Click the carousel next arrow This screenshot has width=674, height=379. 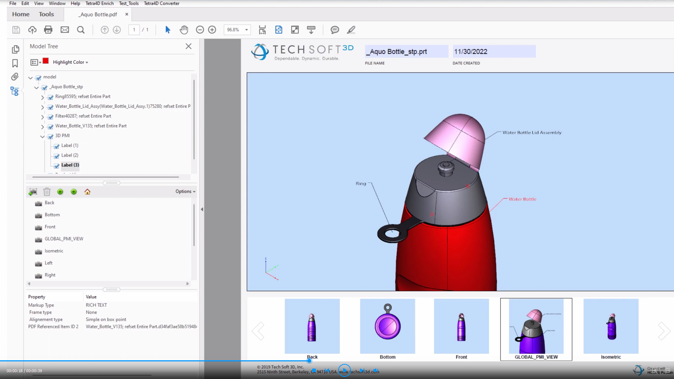(x=664, y=331)
